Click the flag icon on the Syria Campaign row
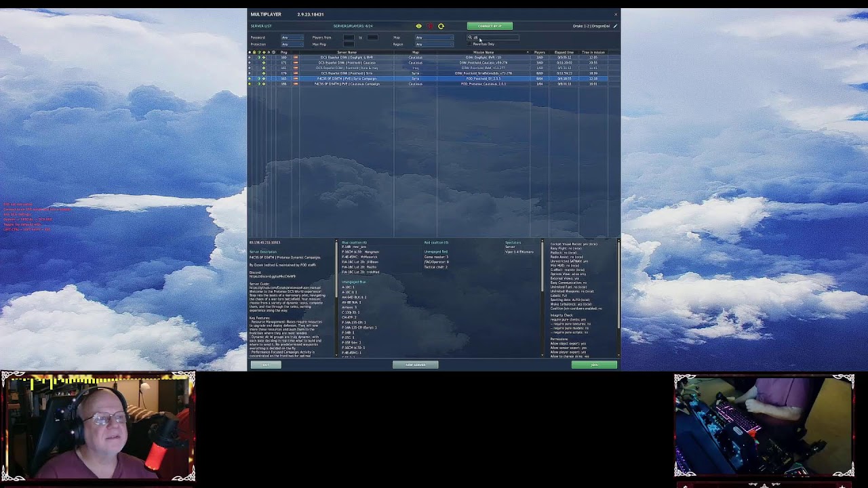The image size is (868, 488). click(x=296, y=79)
